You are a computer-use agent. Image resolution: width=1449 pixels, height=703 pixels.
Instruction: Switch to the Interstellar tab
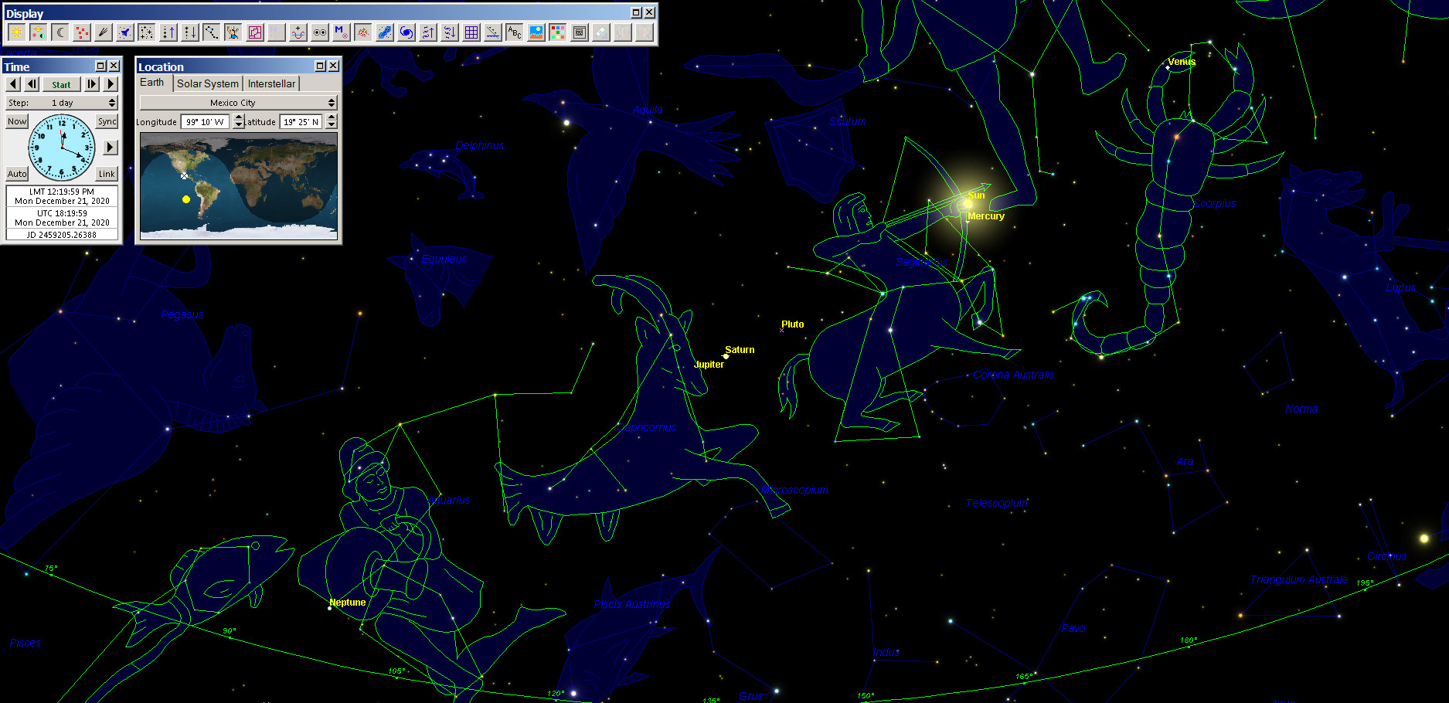point(271,83)
